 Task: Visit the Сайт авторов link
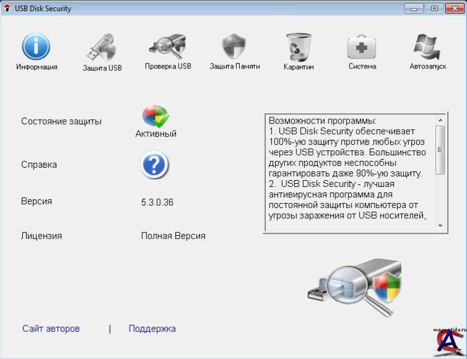click(51, 329)
